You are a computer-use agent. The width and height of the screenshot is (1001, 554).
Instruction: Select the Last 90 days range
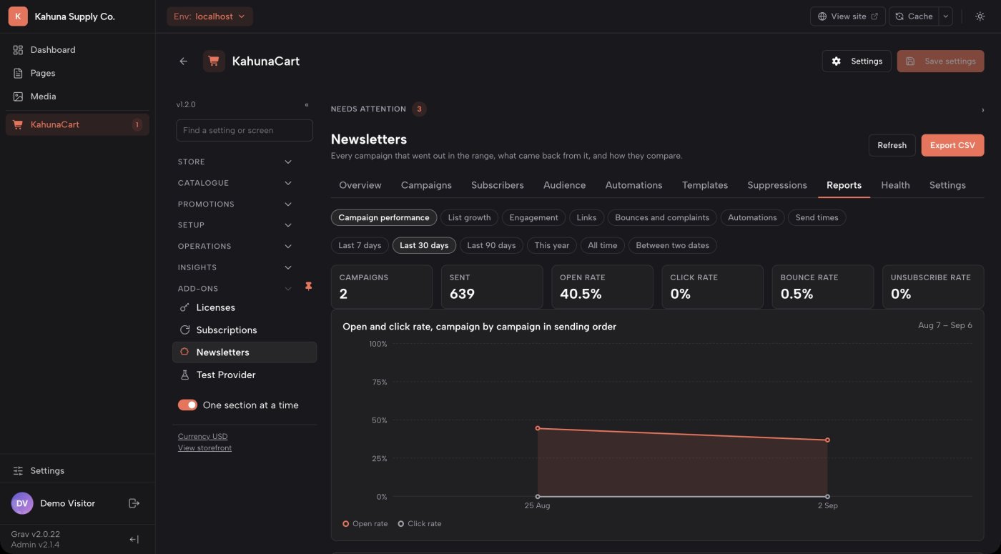[491, 245]
